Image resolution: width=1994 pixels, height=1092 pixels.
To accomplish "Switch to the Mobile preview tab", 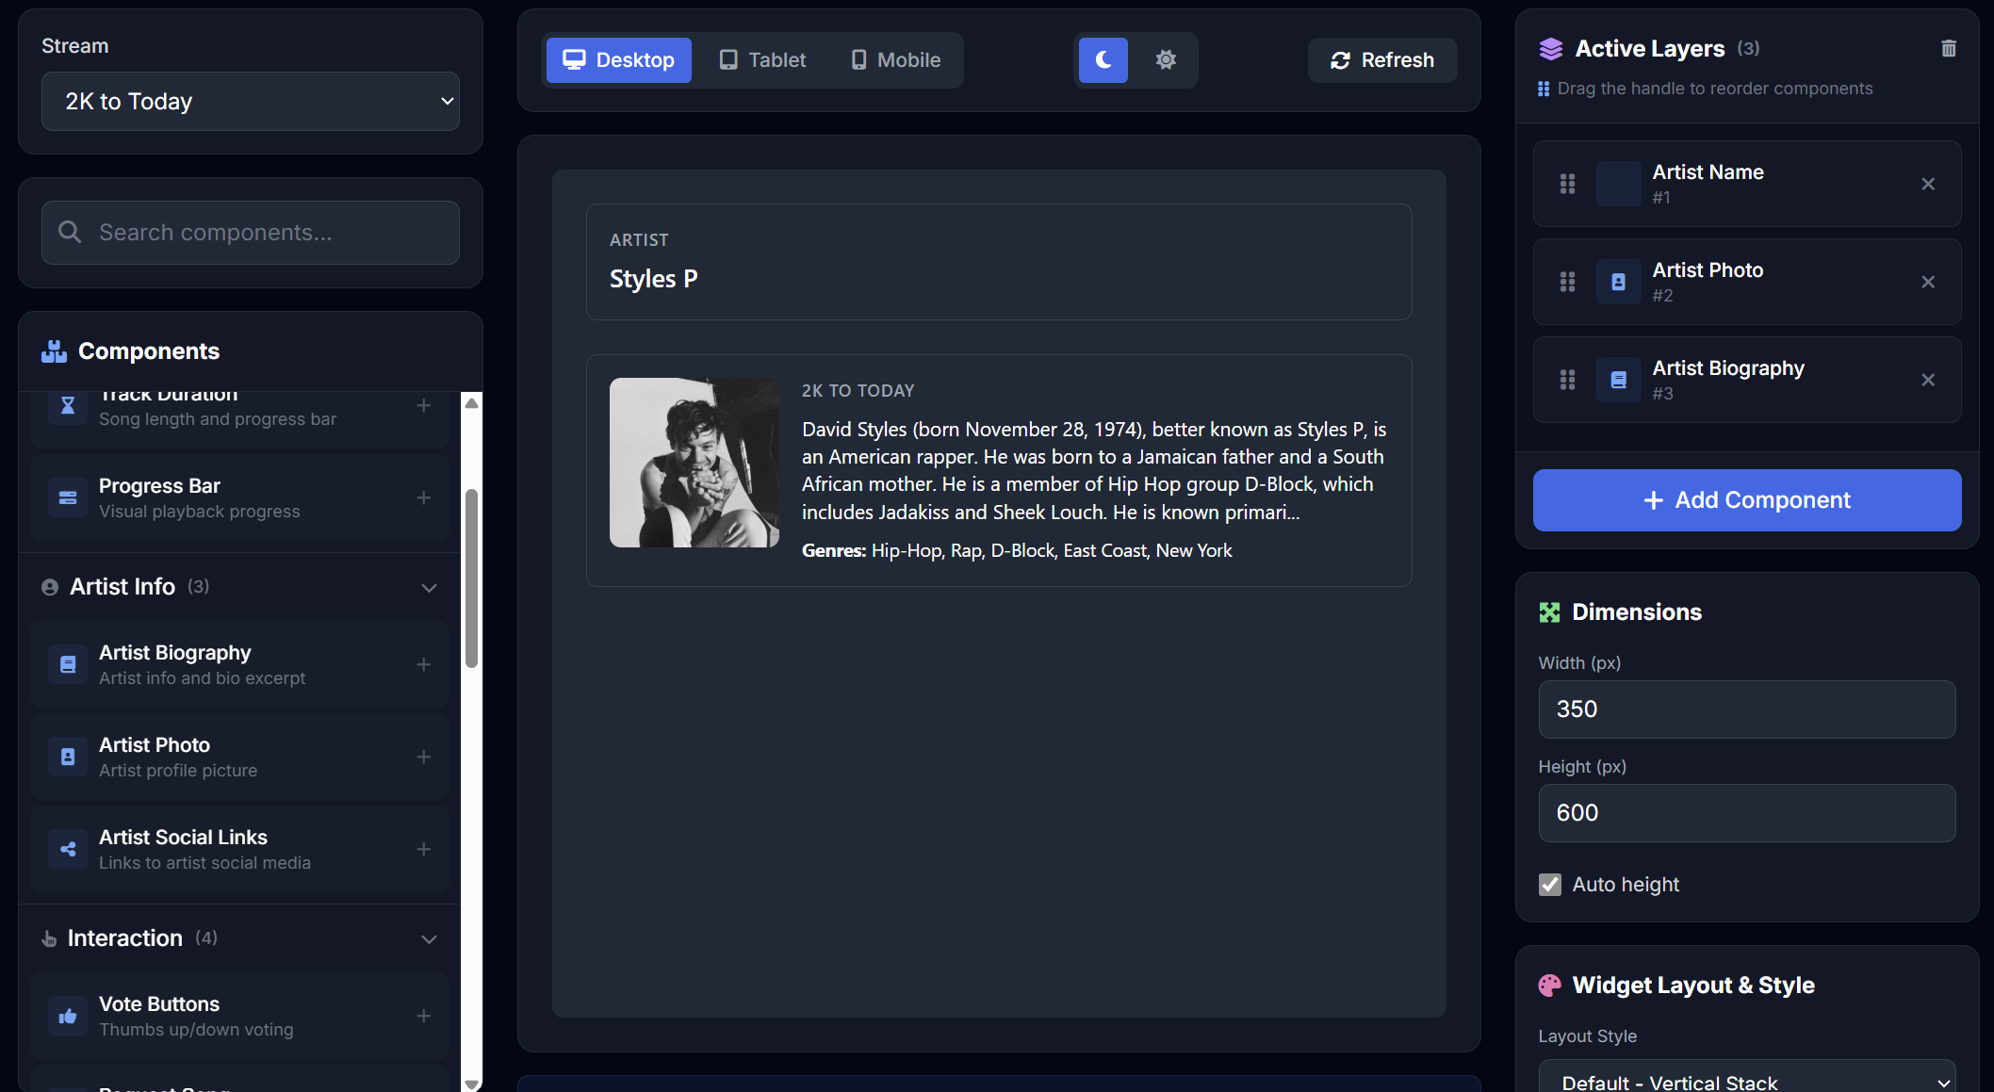I will 893,59.
